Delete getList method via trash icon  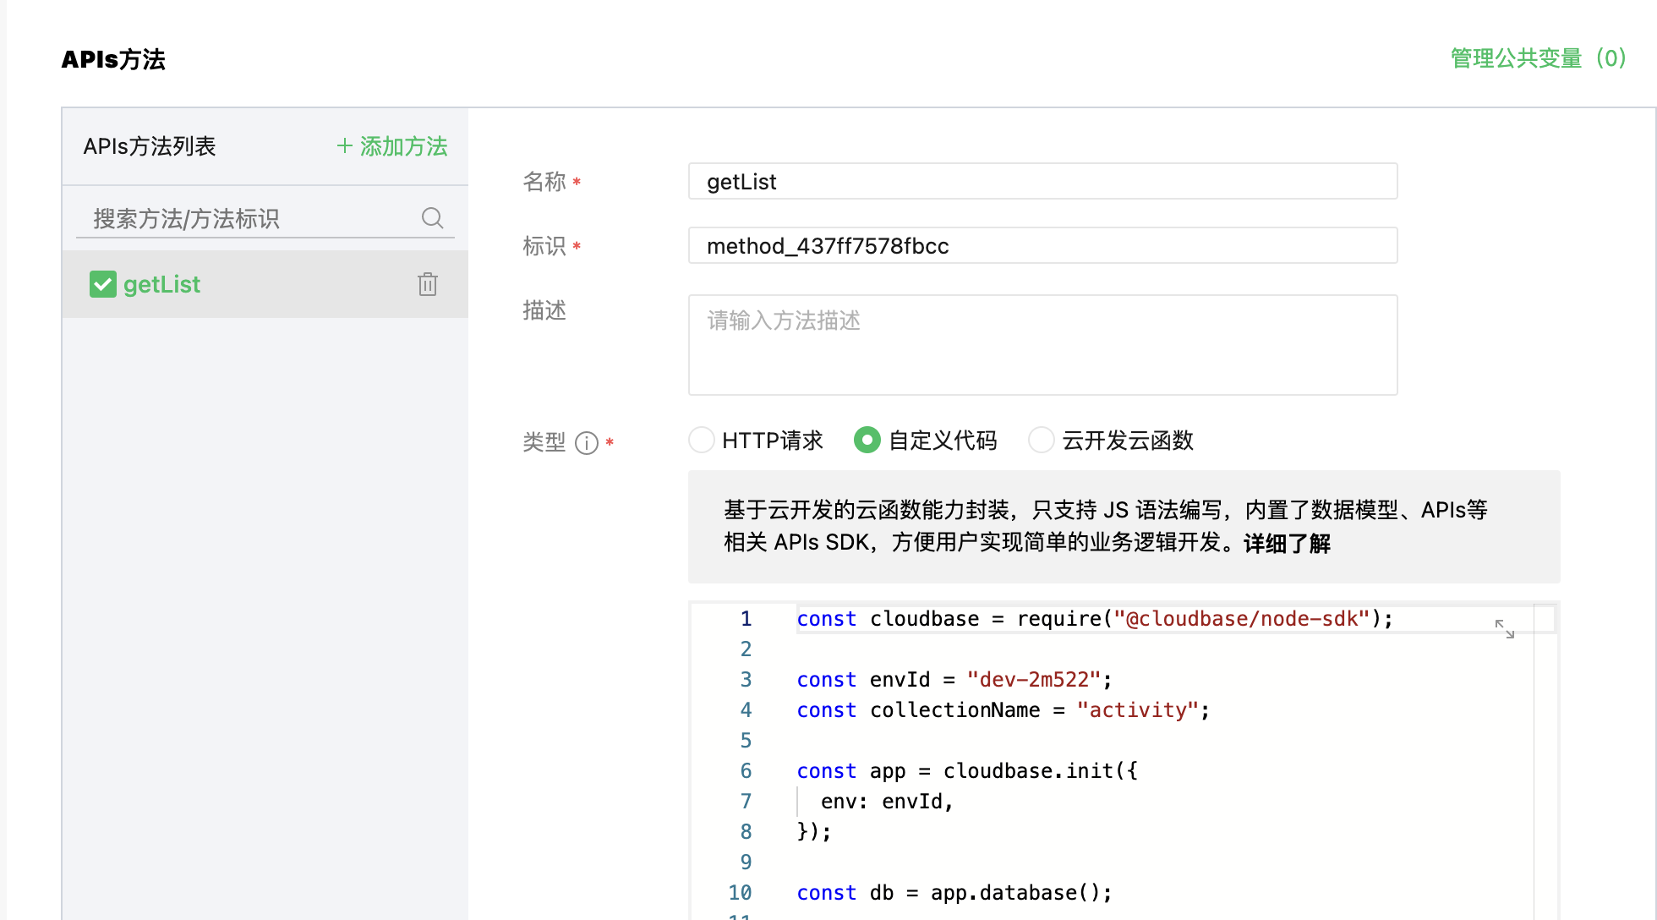pos(428,284)
